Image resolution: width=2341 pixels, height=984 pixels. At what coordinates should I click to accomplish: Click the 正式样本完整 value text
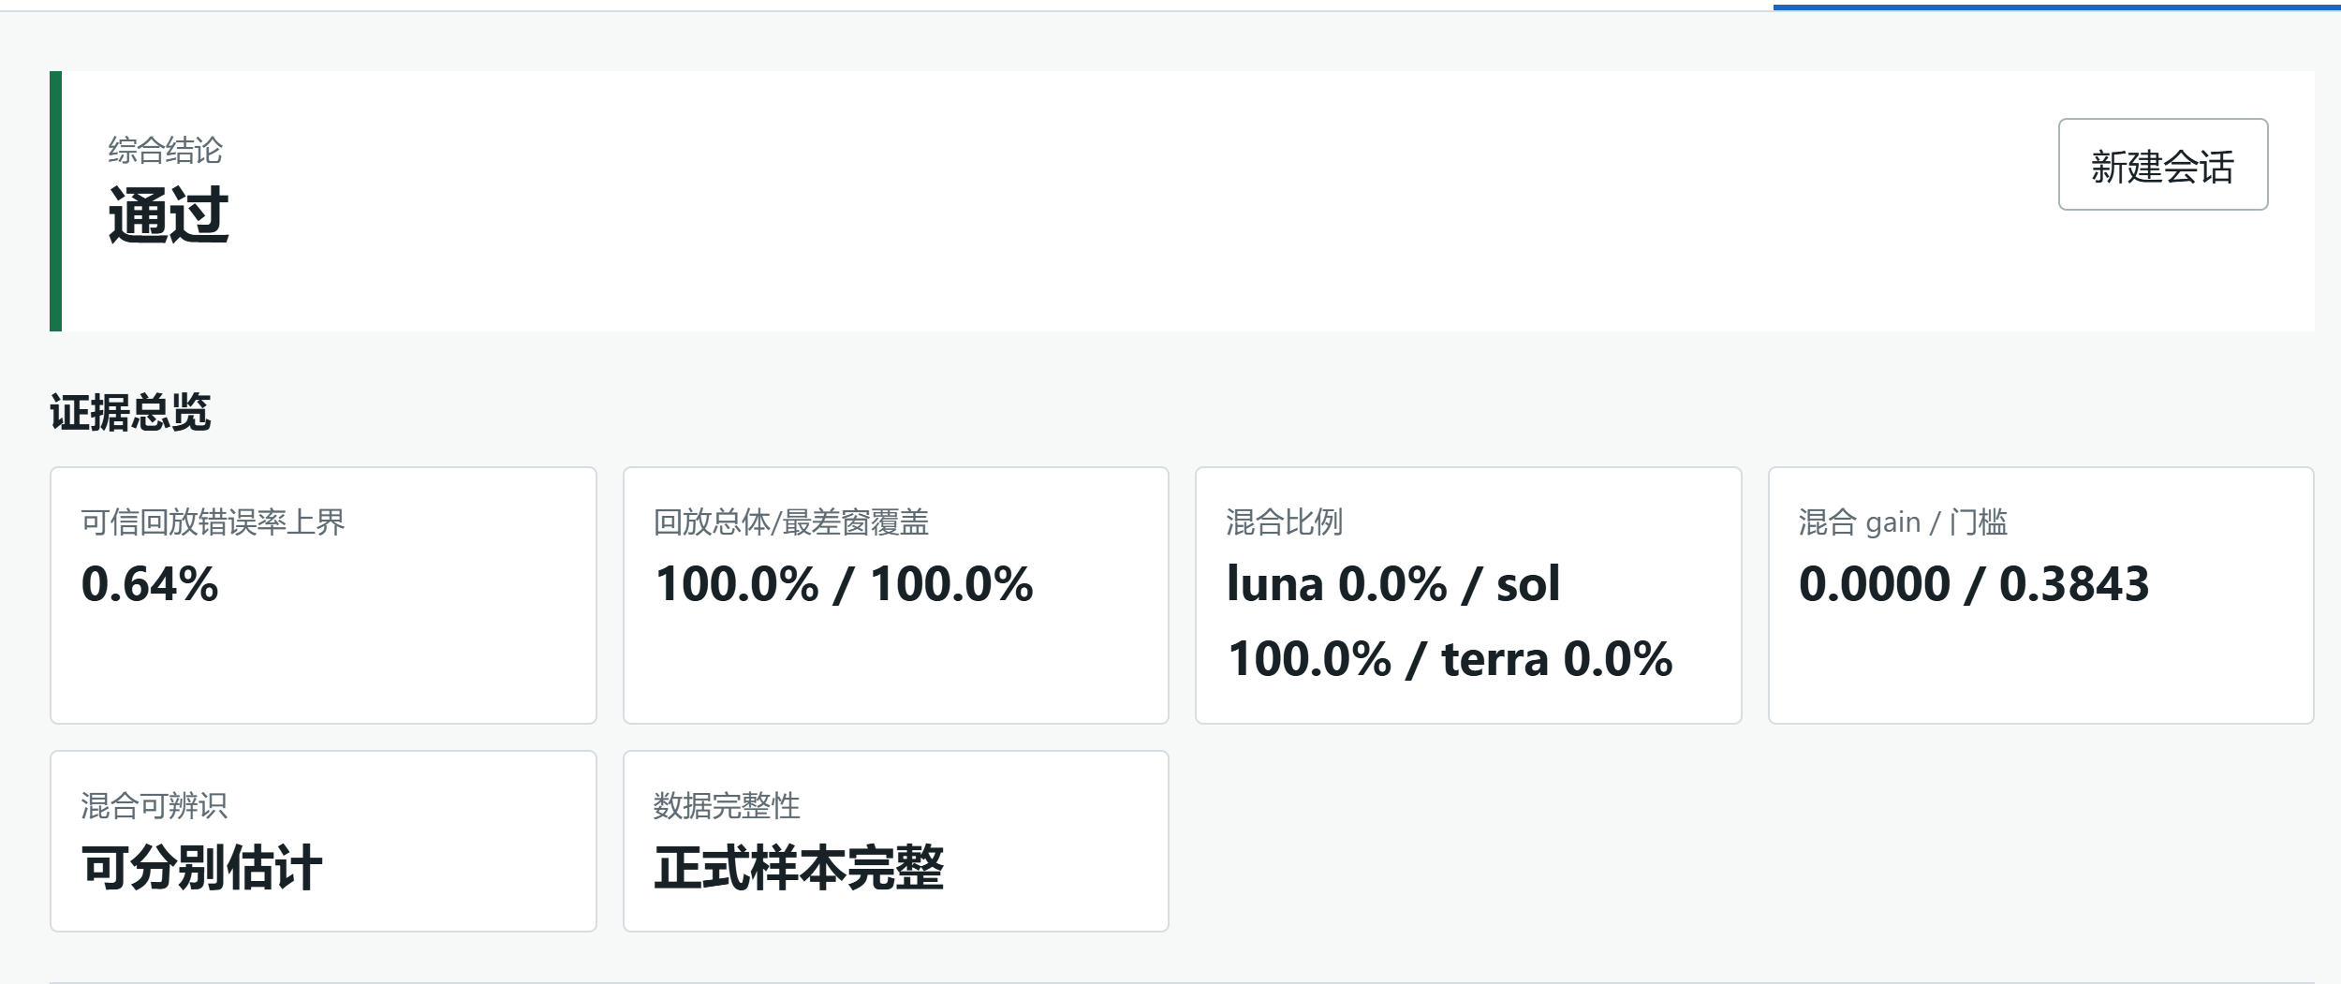pos(799,867)
